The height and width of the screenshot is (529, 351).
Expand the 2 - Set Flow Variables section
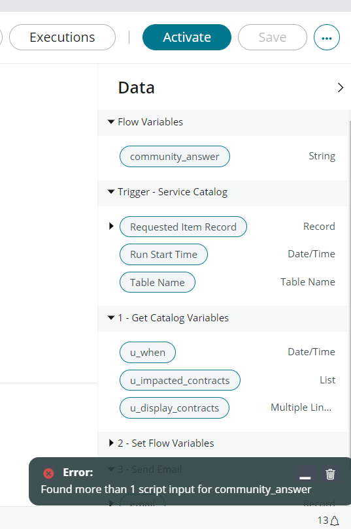pos(111,443)
